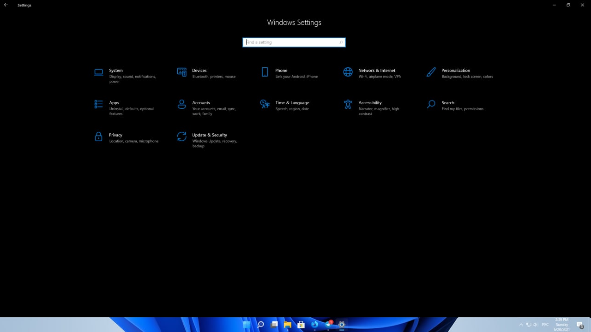Screen dimensions: 591x332
Task: Click 'Find my files, permissions' text
Action: point(463,109)
